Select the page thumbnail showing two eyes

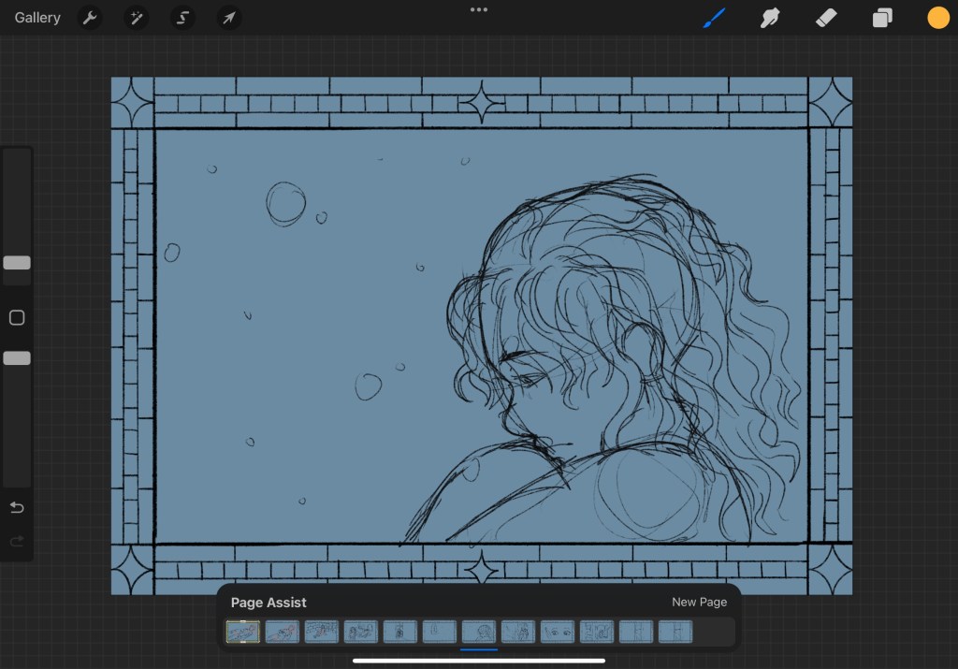click(558, 633)
